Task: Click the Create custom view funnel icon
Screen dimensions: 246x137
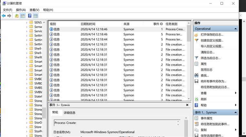Action: (x=196, y=41)
